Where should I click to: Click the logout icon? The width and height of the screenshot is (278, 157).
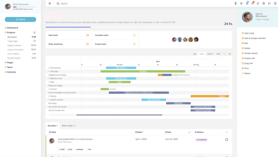point(269,3)
